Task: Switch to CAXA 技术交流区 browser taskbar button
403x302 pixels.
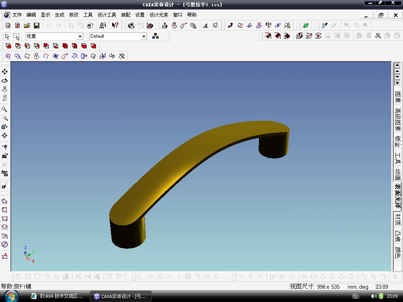Action: coord(57,296)
